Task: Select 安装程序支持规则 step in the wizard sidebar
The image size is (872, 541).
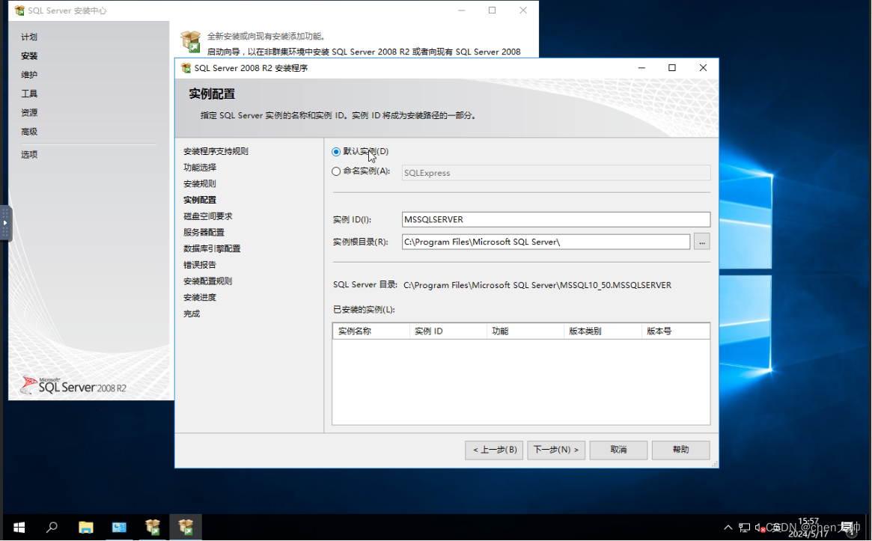Action: point(216,151)
